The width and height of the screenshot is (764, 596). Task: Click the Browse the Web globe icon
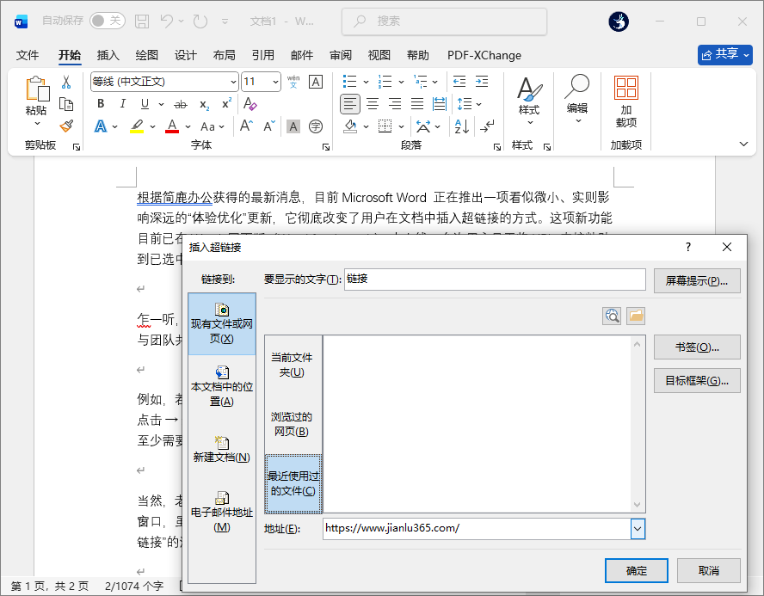(612, 316)
